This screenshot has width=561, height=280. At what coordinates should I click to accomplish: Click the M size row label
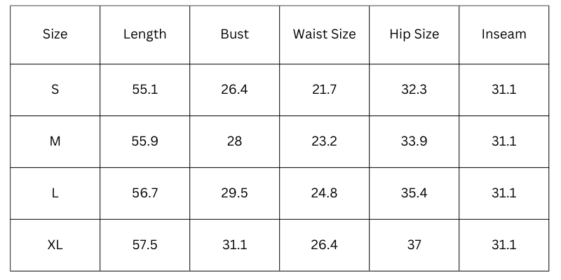pos(55,141)
